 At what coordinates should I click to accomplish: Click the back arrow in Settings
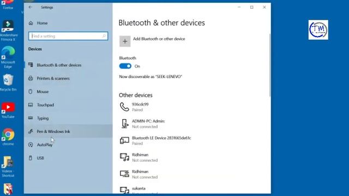31,7
